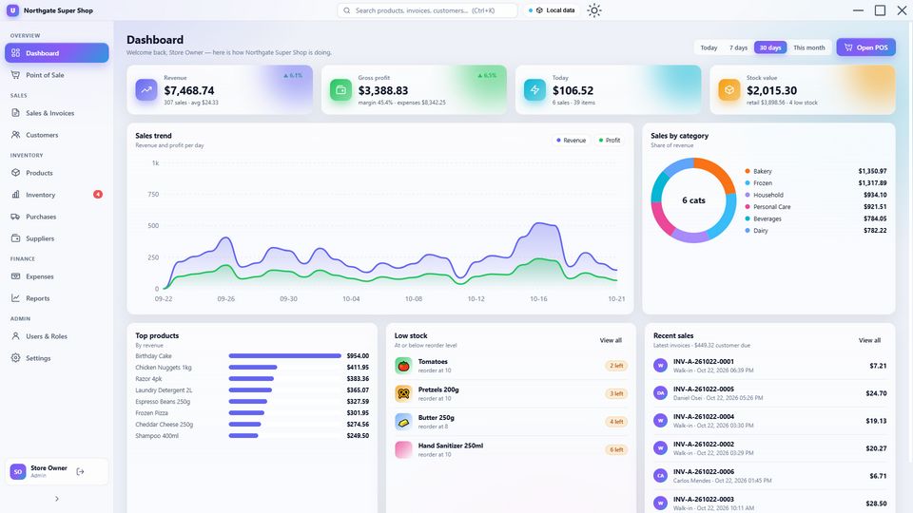Select the This month range filter
This screenshot has height=513, width=913.
(808, 47)
